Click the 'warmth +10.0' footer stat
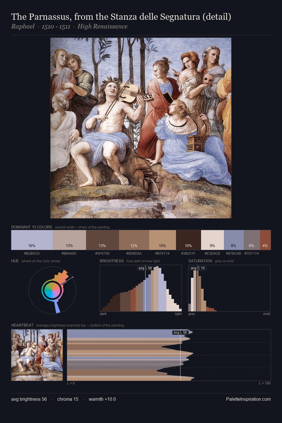 click(x=102, y=399)
